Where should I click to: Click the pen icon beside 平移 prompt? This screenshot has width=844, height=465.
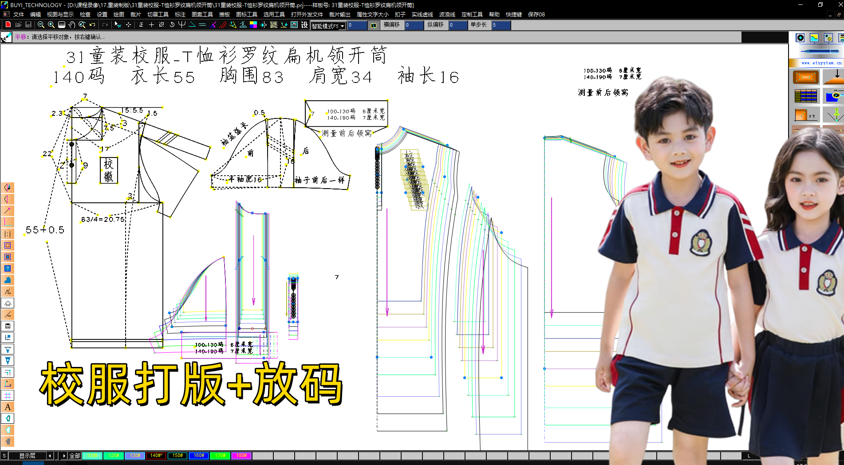[6, 37]
